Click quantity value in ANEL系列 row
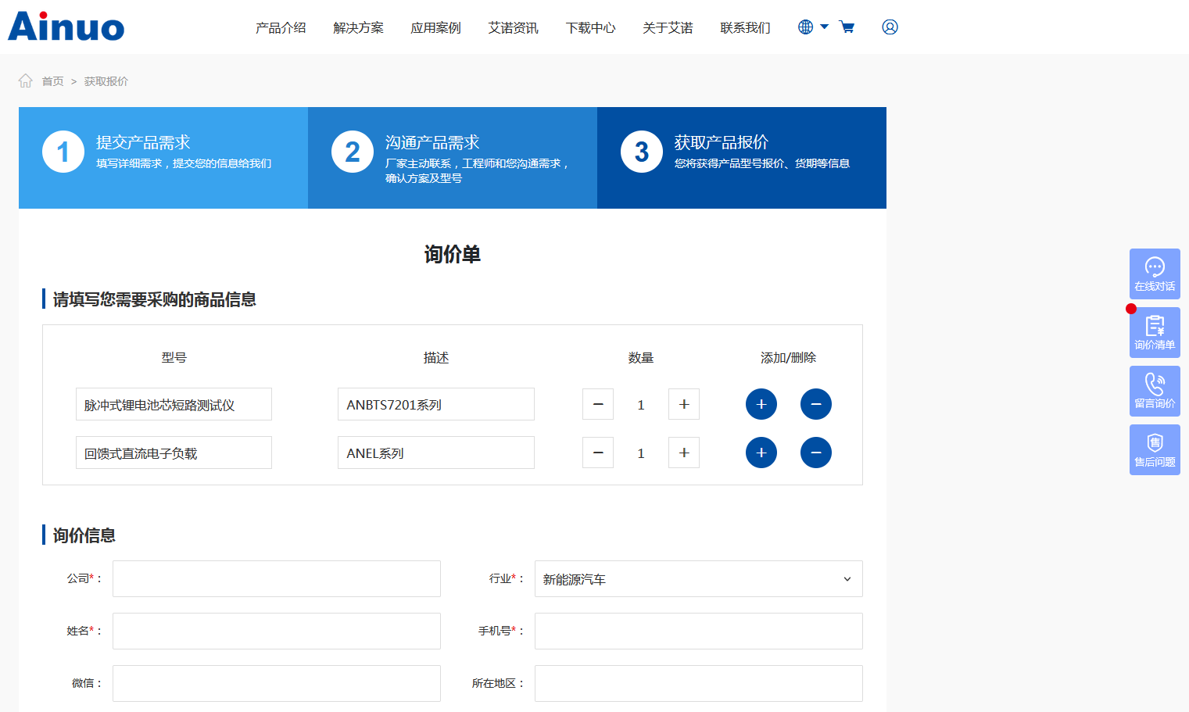This screenshot has height=712, width=1189. pyautogui.click(x=641, y=453)
